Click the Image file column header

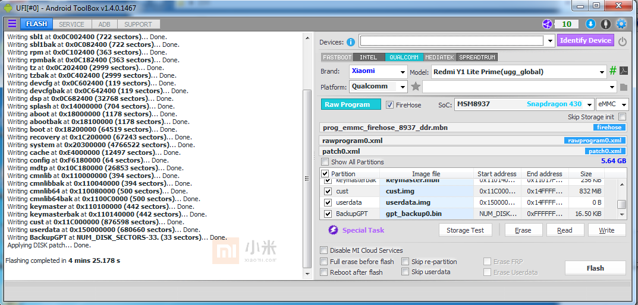pyautogui.click(x=426, y=174)
